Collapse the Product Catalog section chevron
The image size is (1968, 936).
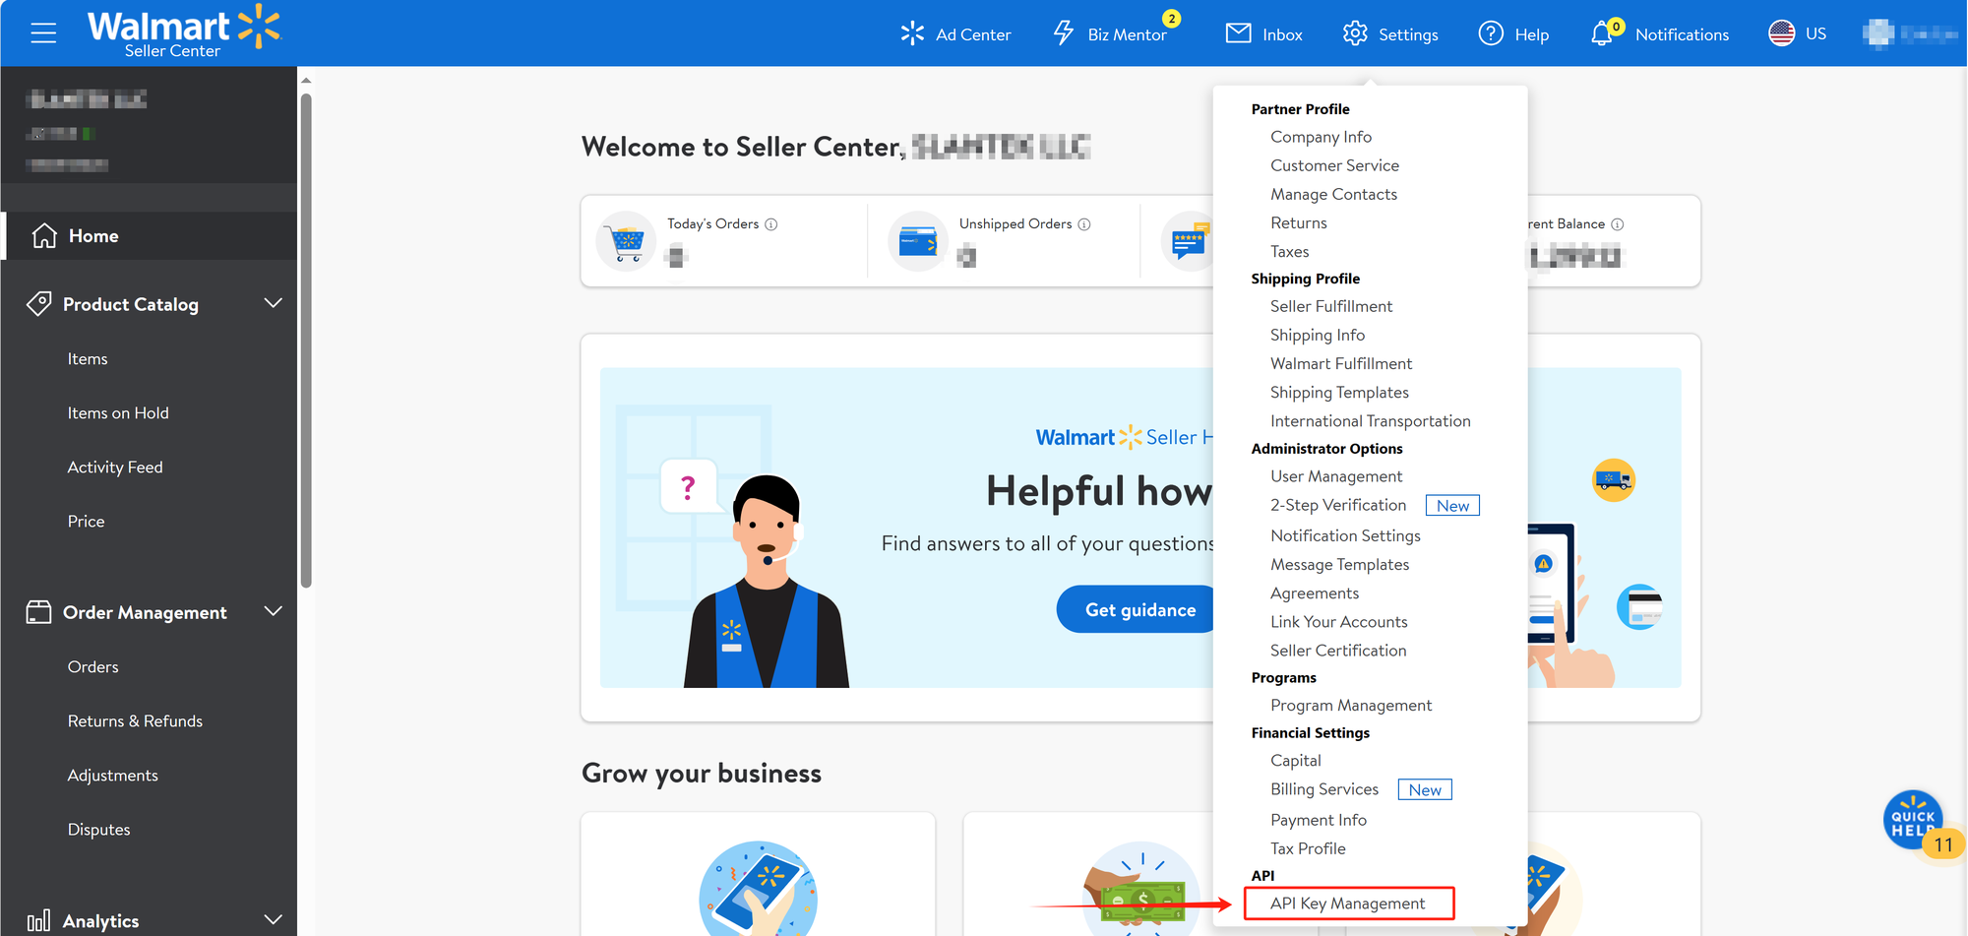coord(274,303)
